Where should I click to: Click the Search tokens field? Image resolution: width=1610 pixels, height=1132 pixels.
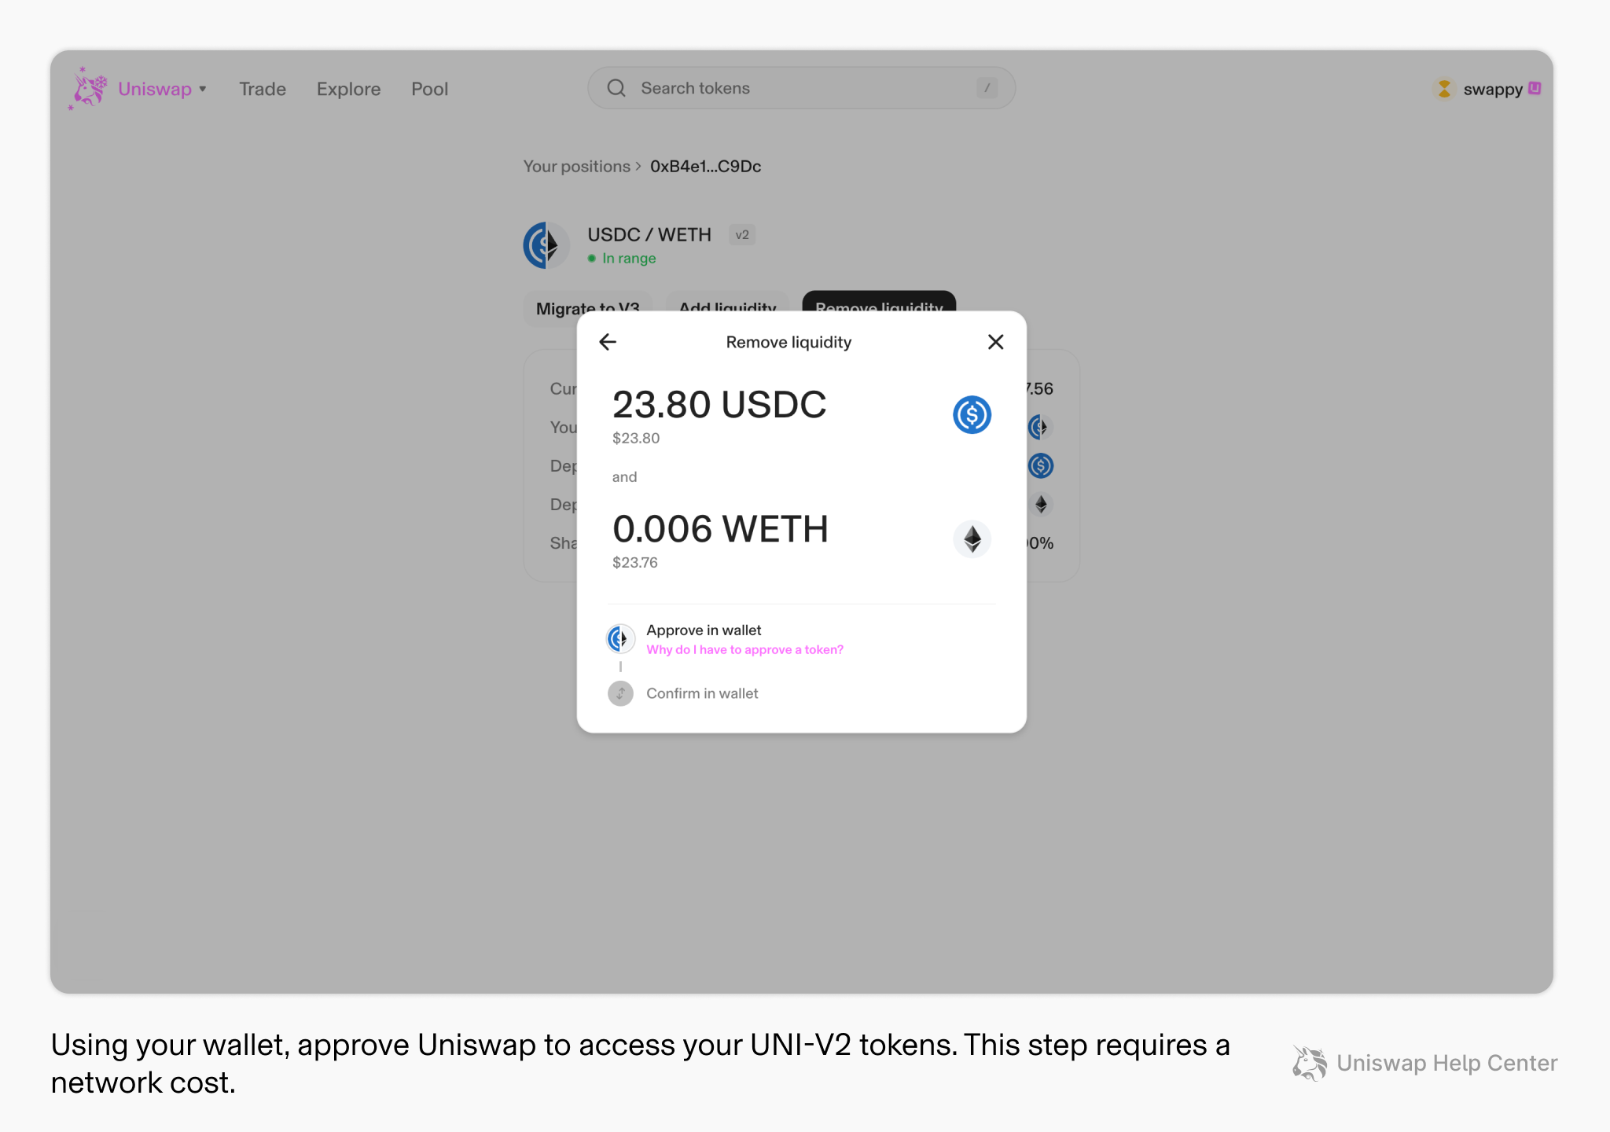801,88
